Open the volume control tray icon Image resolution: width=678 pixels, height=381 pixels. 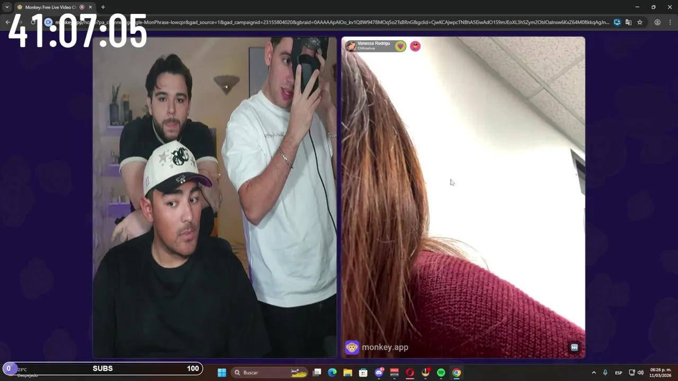click(x=640, y=373)
